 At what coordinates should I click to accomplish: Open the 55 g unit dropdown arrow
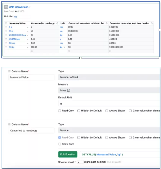[28, 31]
